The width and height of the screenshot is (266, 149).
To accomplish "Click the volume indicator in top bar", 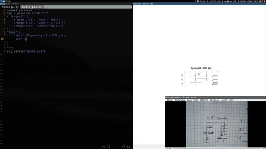I will 233,1.
